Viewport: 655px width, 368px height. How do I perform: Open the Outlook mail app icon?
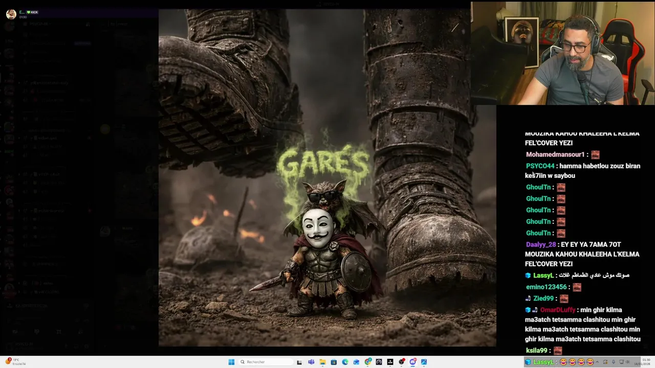[x=356, y=362]
